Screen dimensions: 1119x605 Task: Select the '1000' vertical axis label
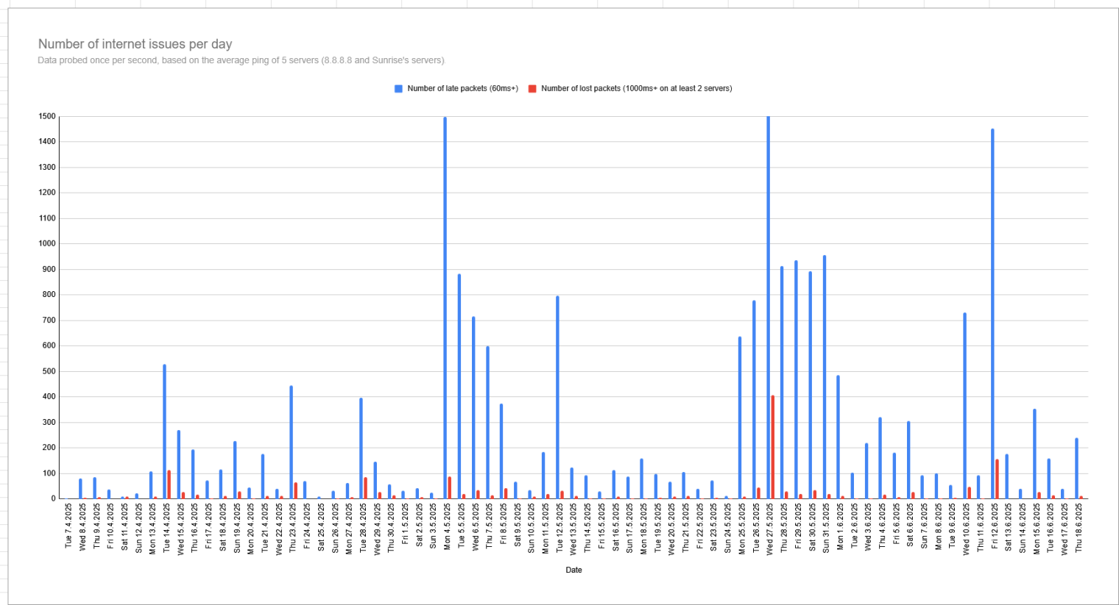(47, 243)
